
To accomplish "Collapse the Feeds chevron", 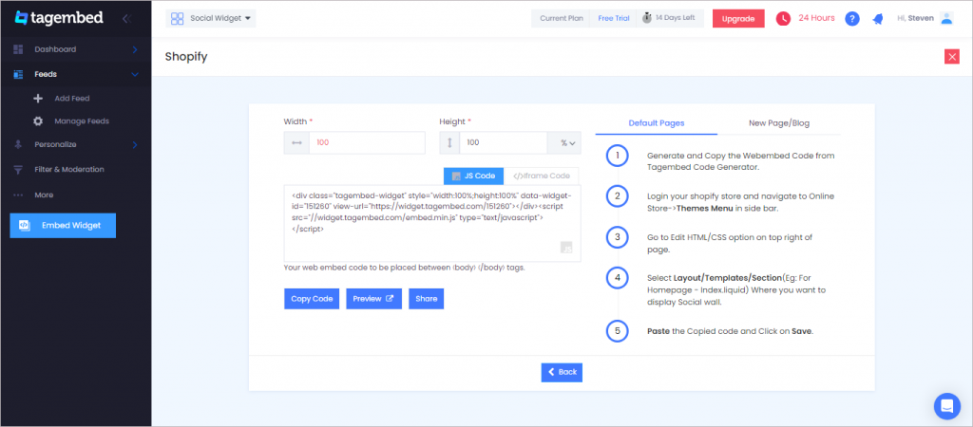I will [135, 74].
